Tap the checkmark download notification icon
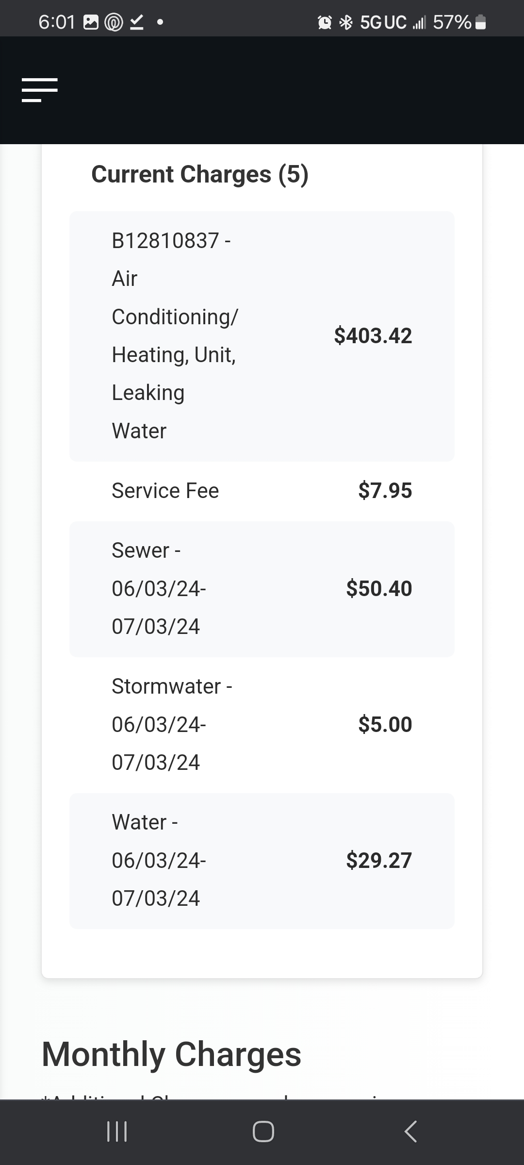This screenshot has width=524, height=1165. (137, 22)
